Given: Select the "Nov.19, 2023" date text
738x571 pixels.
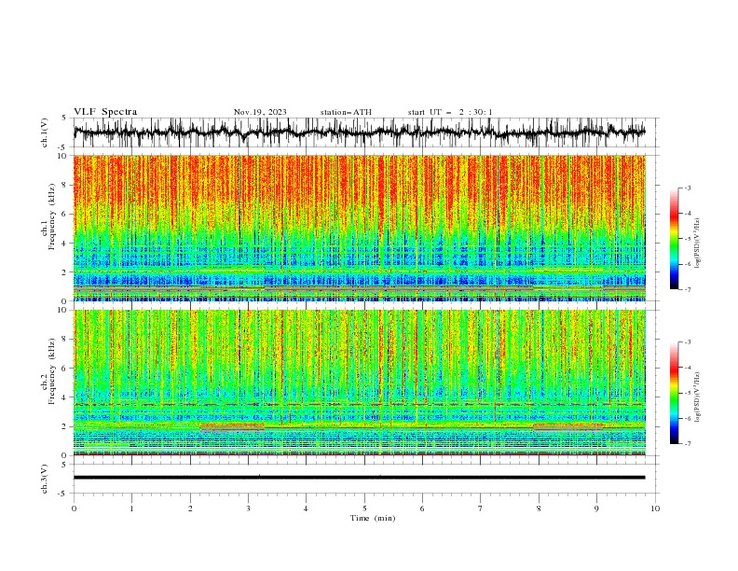Looking at the screenshot, I should pos(260,112).
